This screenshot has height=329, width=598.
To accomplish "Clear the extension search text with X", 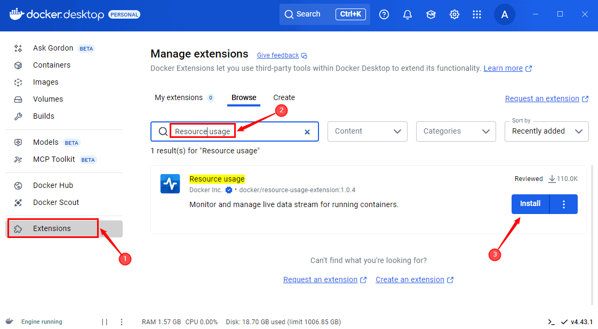I will (x=307, y=132).
